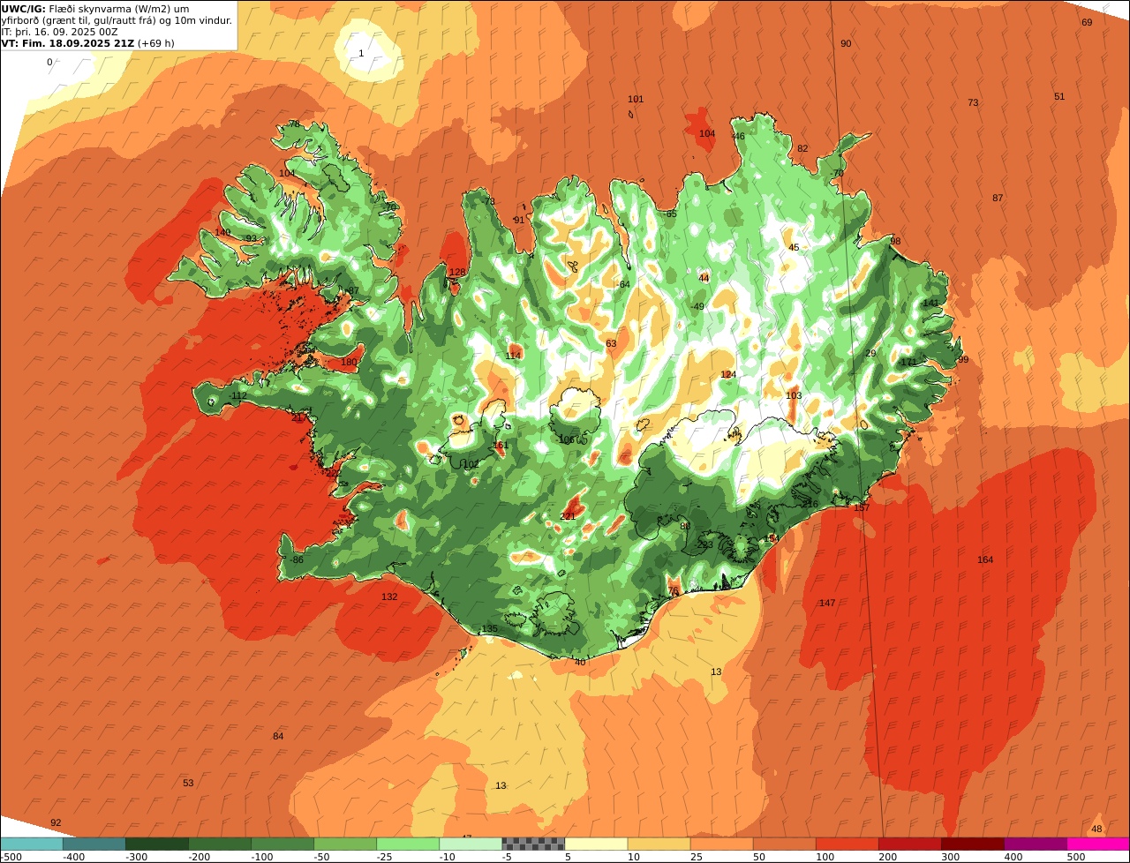Click the map value '48' in the bottom-right corner
Screen dimensions: 1130x863
(x=1096, y=829)
